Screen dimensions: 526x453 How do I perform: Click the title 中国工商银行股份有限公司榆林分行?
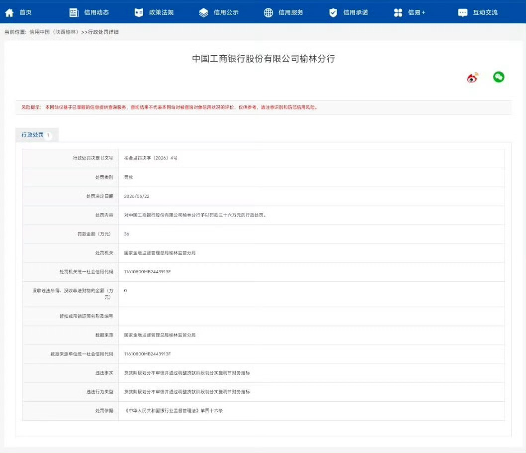(263, 58)
